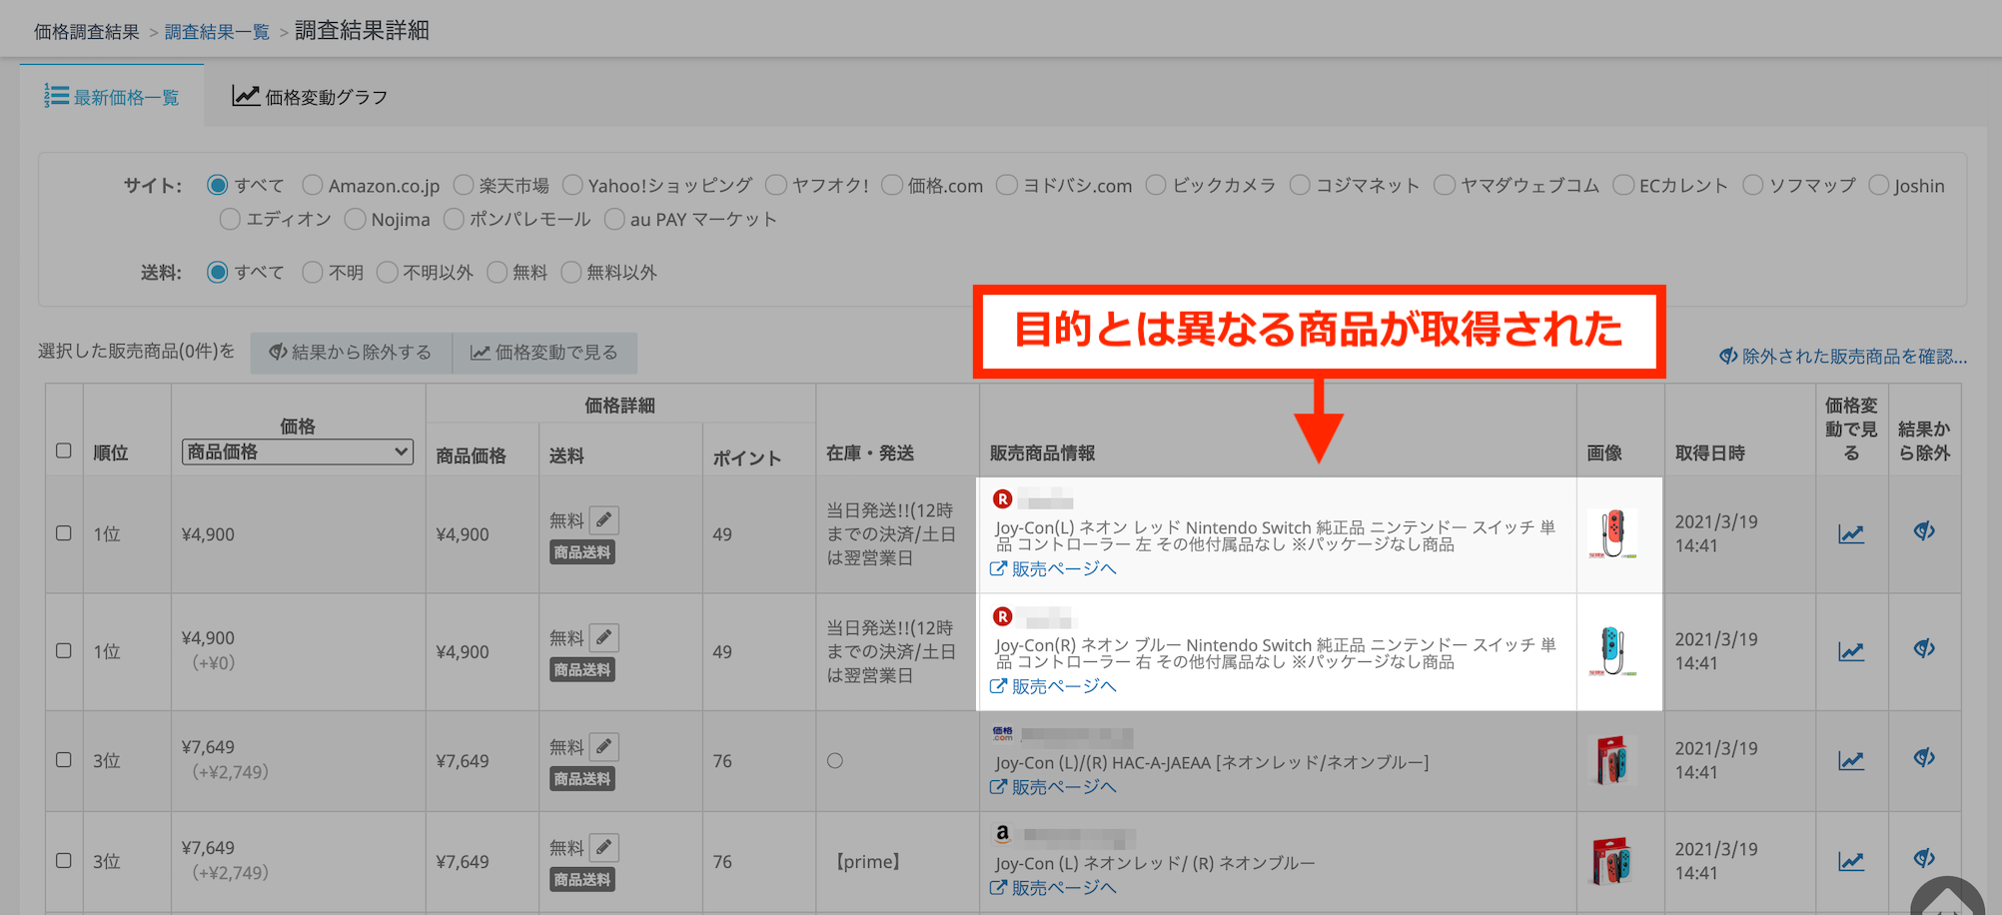Check the select-all checkbox in table header

[64, 451]
